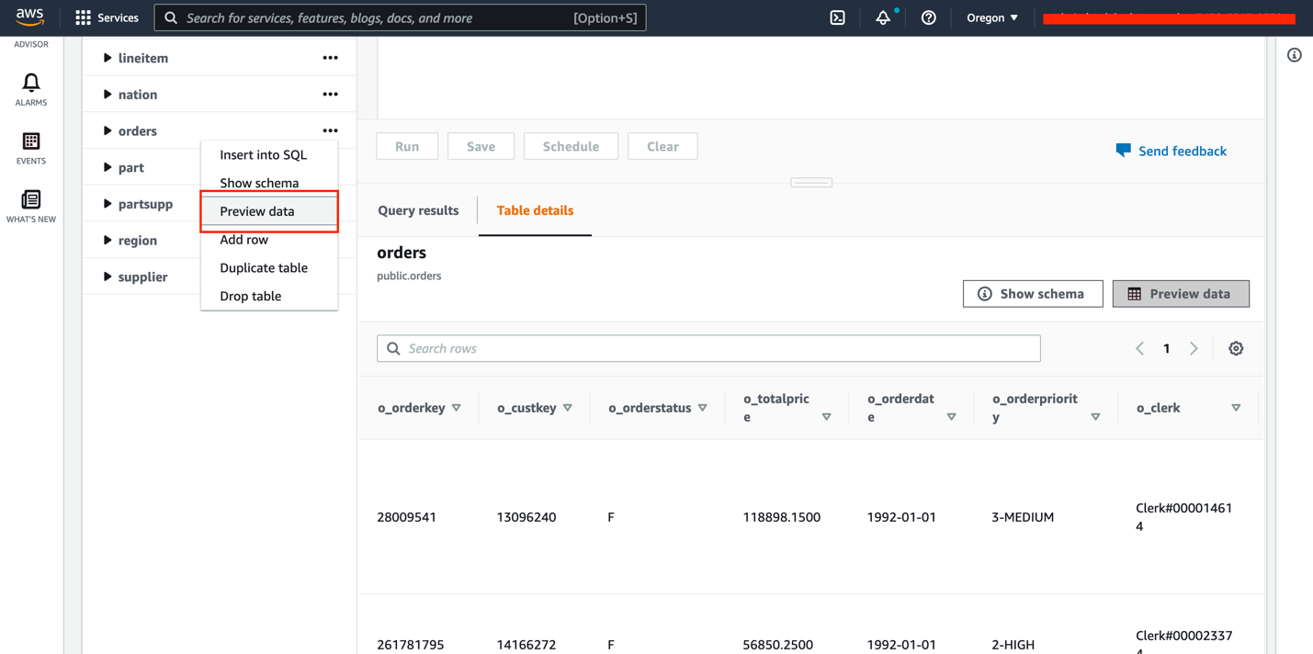Open the Oregon region dropdown

tap(991, 17)
